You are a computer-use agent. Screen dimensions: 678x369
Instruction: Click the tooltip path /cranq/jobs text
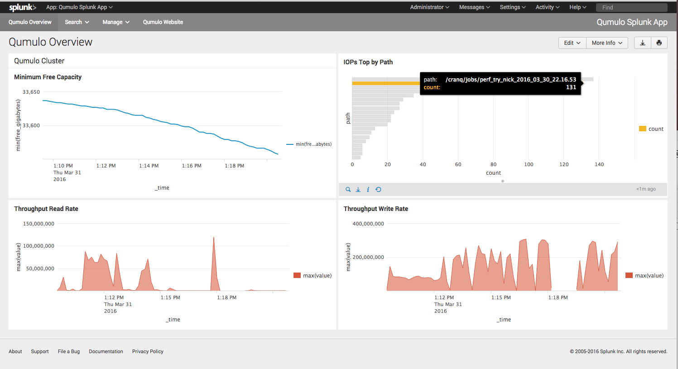(511, 80)
